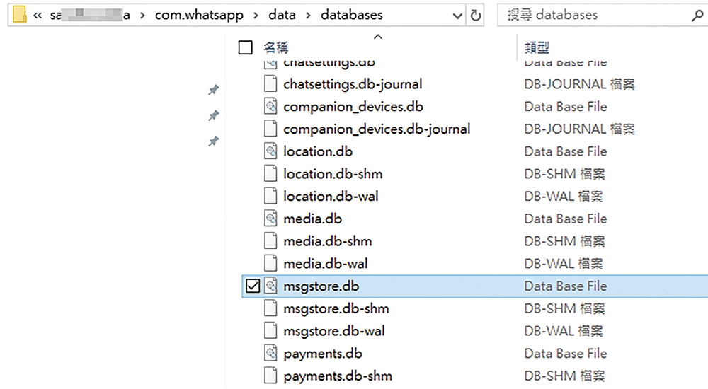Select the media.db-wal file name
This screenshot has height=389, width=708.
click(325, 264)
